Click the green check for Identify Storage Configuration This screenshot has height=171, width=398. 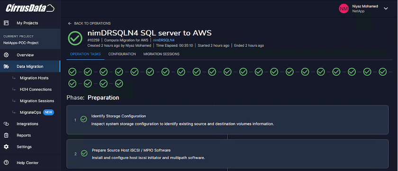(x=83, y=119)
